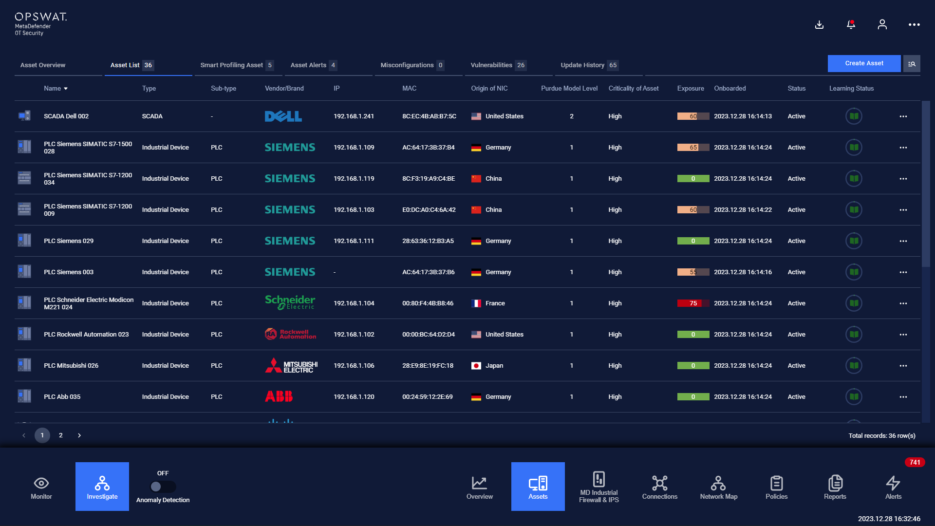This screenshot has height=526, width=935.
Task: Click exposure bar 65 for S7-1500 028
Action: coord(693,147)
